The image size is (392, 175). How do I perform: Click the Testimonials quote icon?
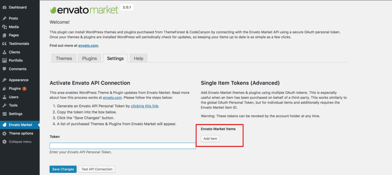pyautogui.click(x=4, y=44)
